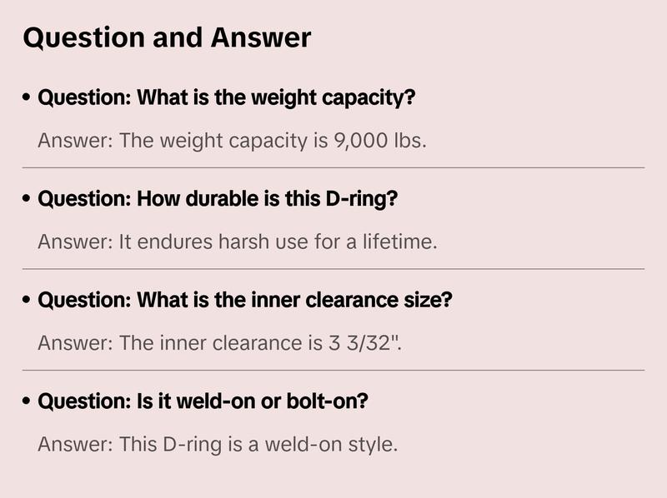Select the inner clearance size question
The height and width of the screenshot is (498, 667).
[244, 300]
